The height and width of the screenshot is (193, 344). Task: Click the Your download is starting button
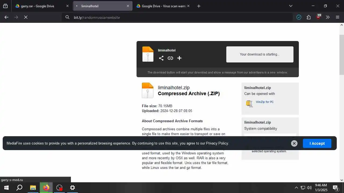click(x=260, y=54)
